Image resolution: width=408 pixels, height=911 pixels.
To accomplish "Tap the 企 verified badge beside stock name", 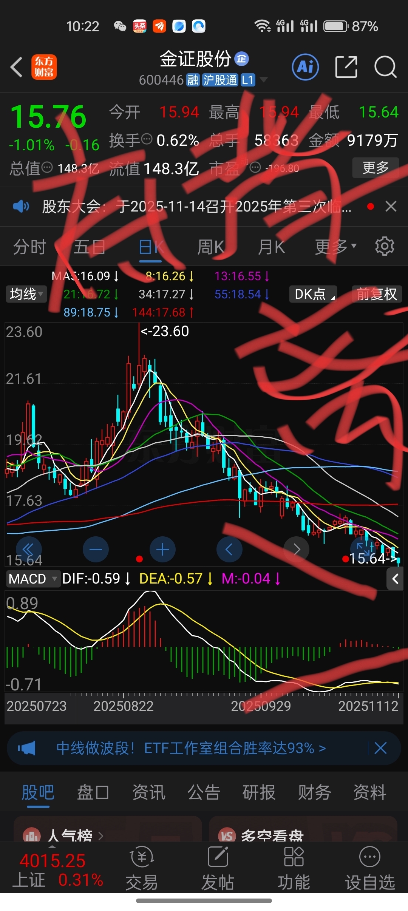I will point(242,59).
